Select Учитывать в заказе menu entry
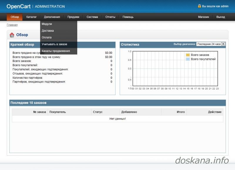 click(55, 44)
